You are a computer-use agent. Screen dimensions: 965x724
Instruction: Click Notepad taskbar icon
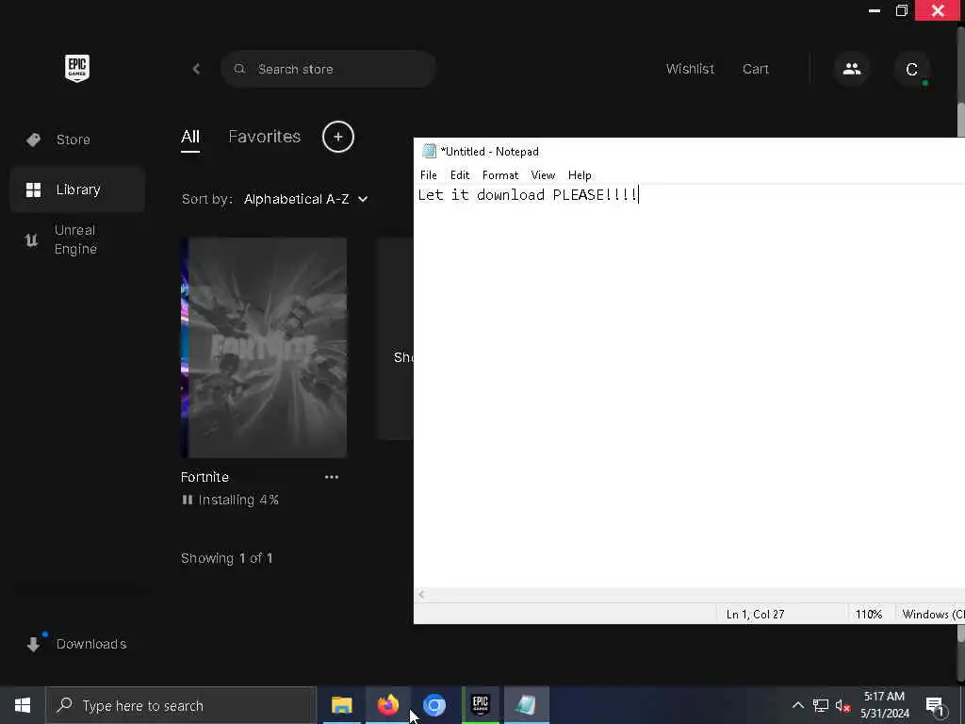click(526, 705)
